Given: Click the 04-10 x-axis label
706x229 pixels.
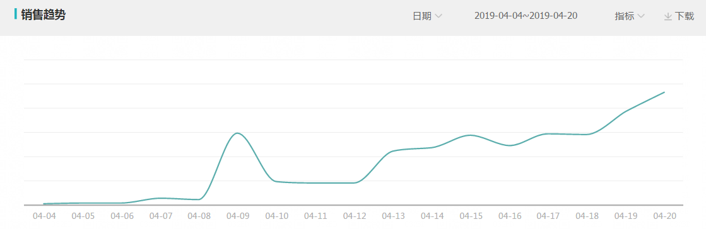Looking at the screenshot, I should point(277,216).
